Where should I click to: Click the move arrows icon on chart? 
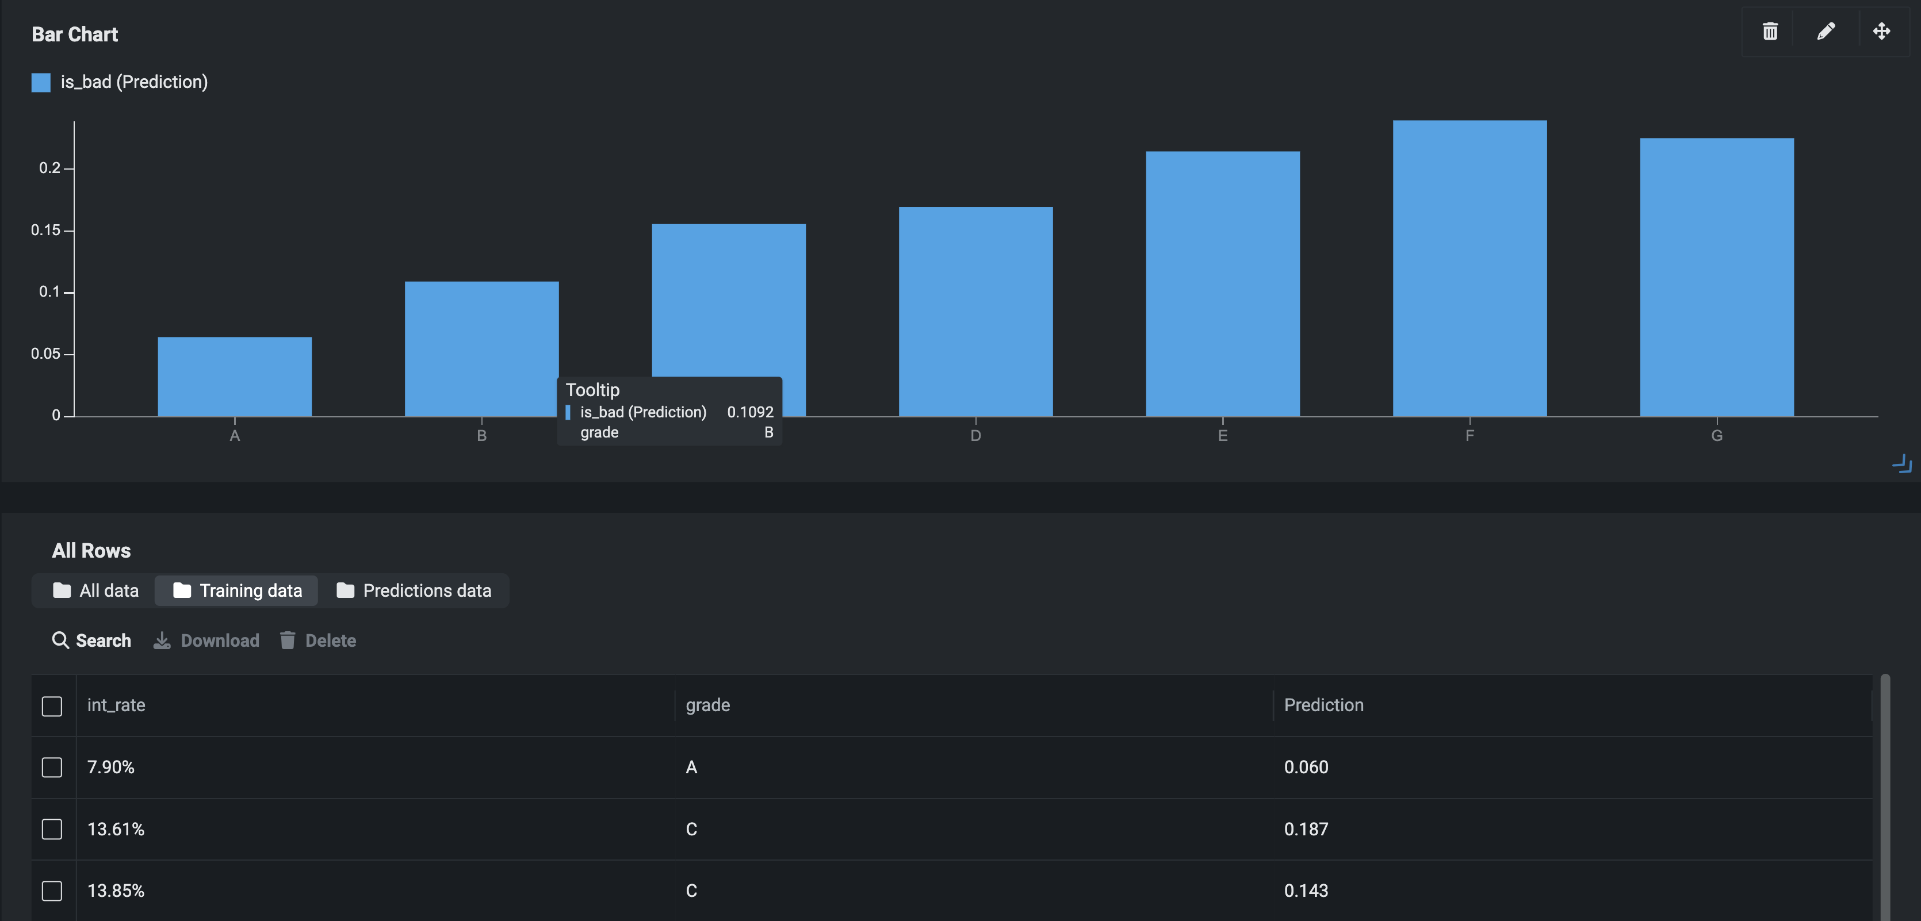point(1881,31)
